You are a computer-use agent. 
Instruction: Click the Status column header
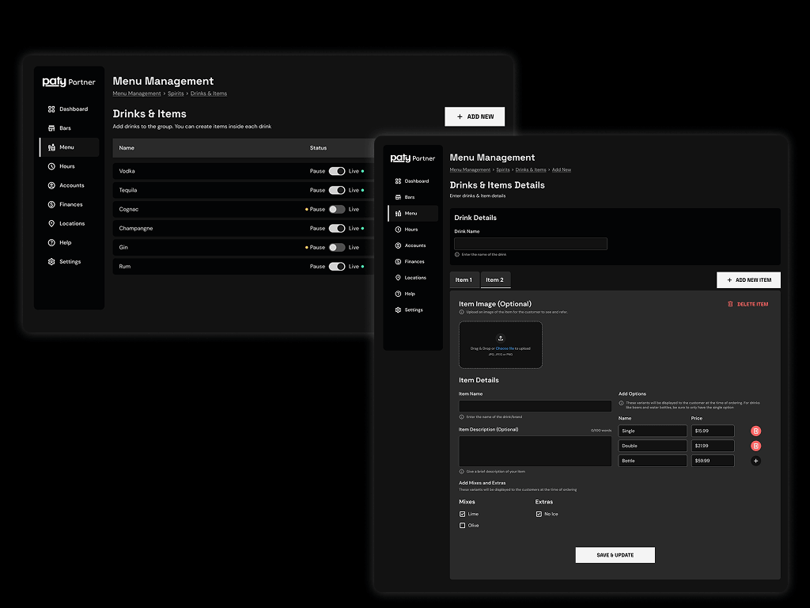[318, 148]
